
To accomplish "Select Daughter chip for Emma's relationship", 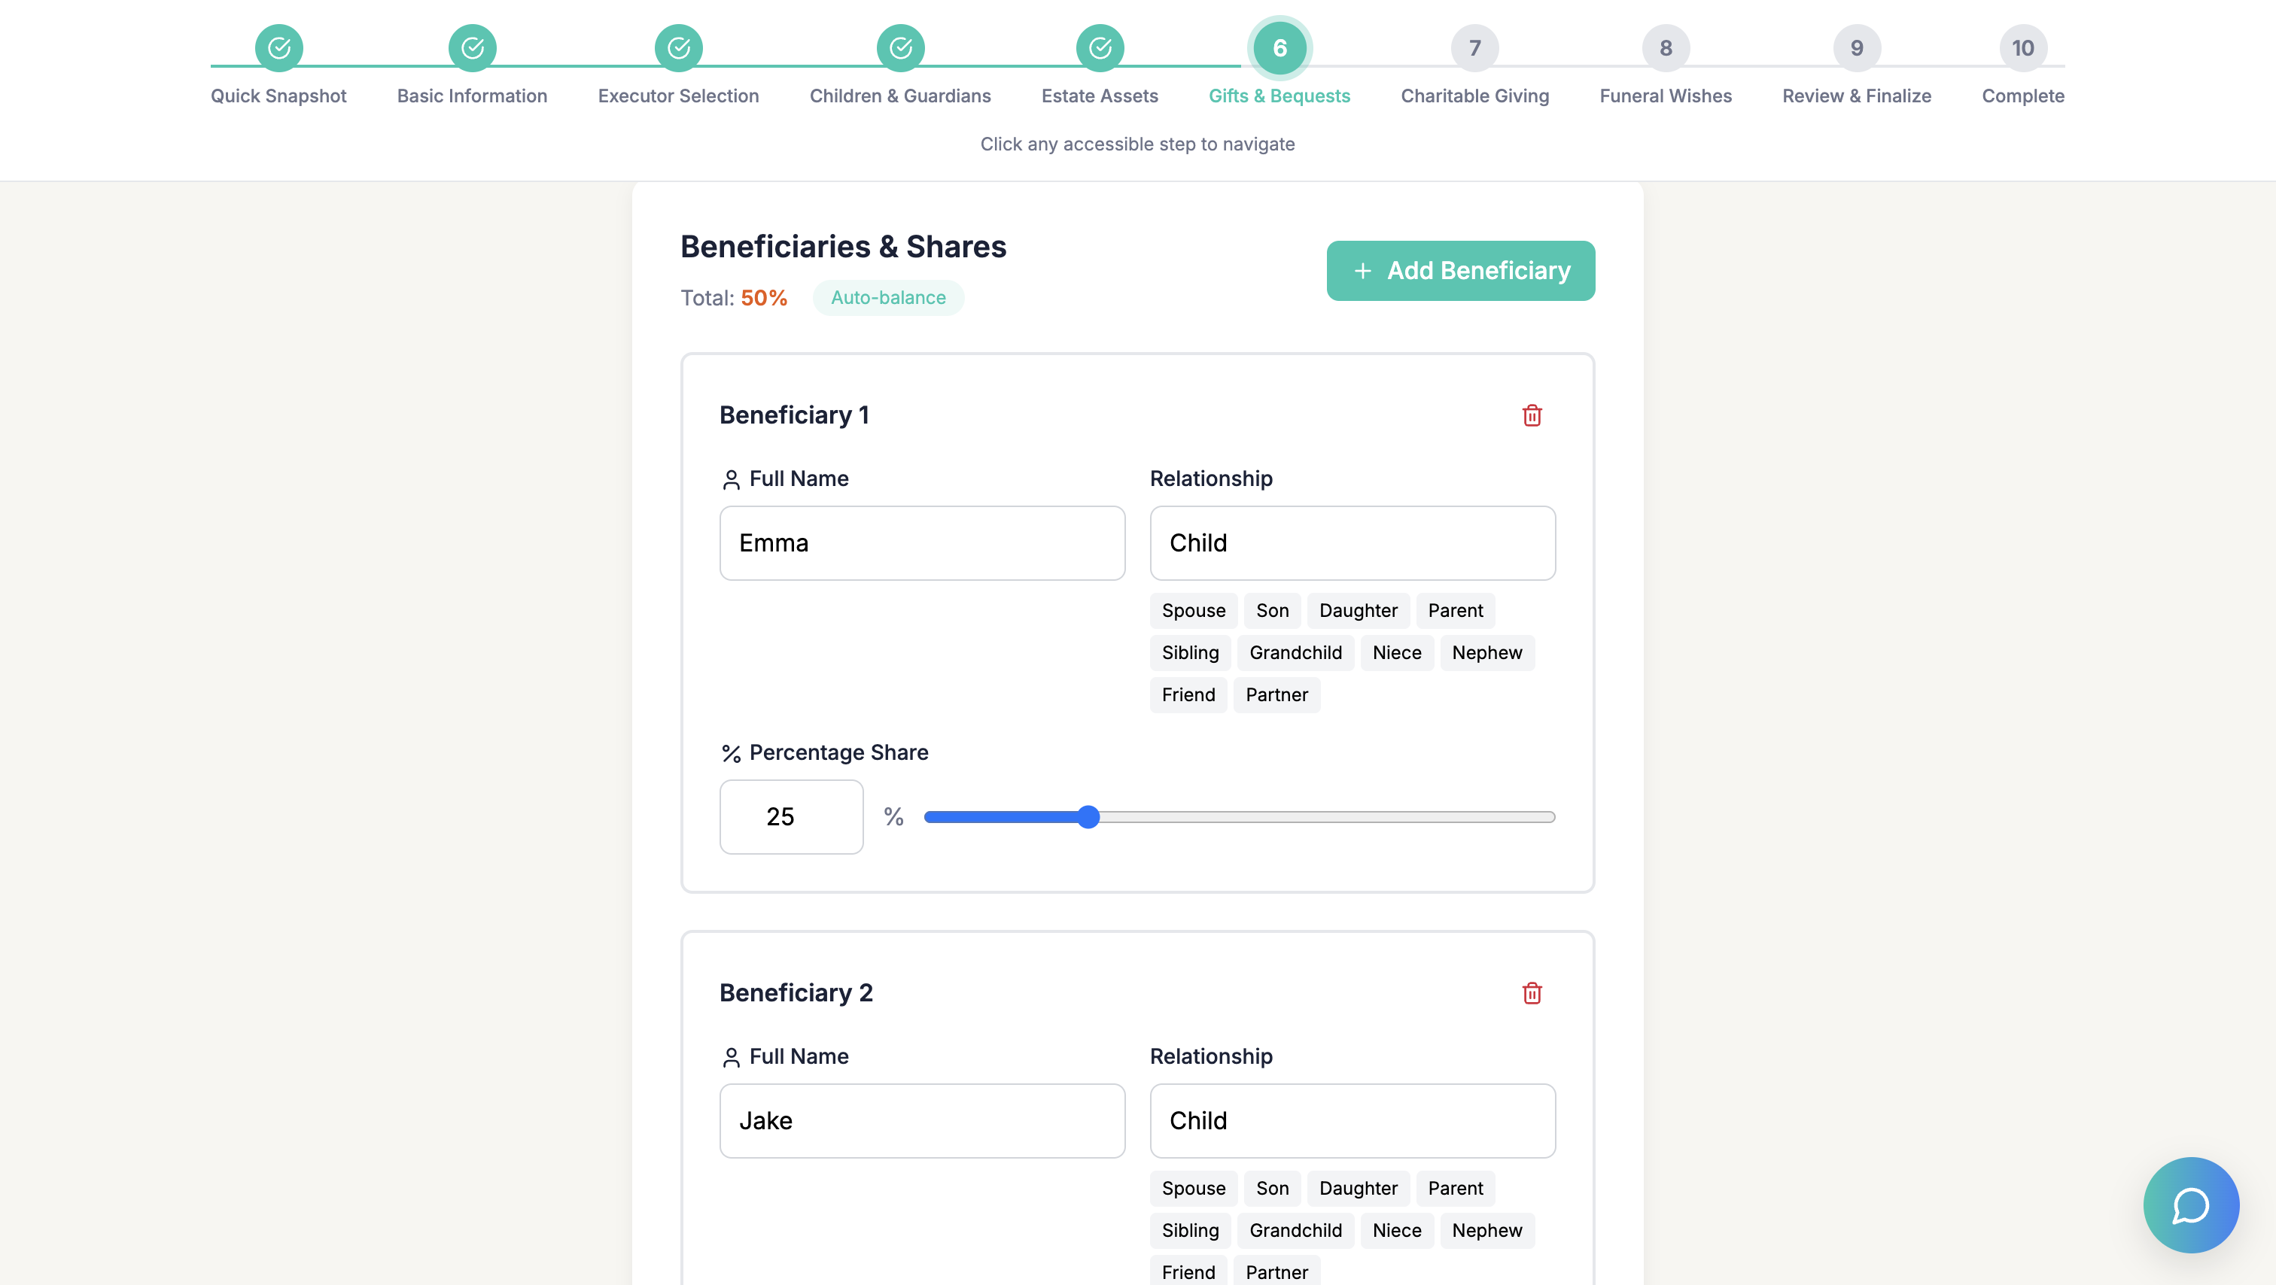I will tap(1357, 610).
